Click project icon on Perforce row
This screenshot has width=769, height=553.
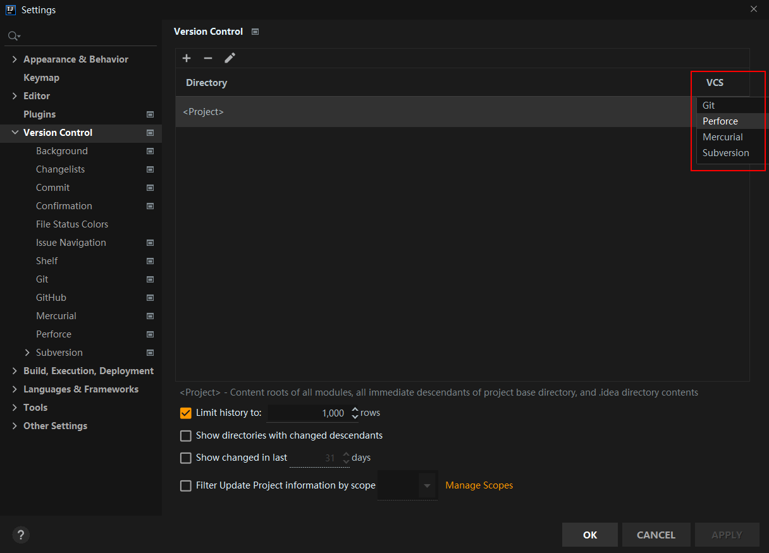[x=151, y=334]
